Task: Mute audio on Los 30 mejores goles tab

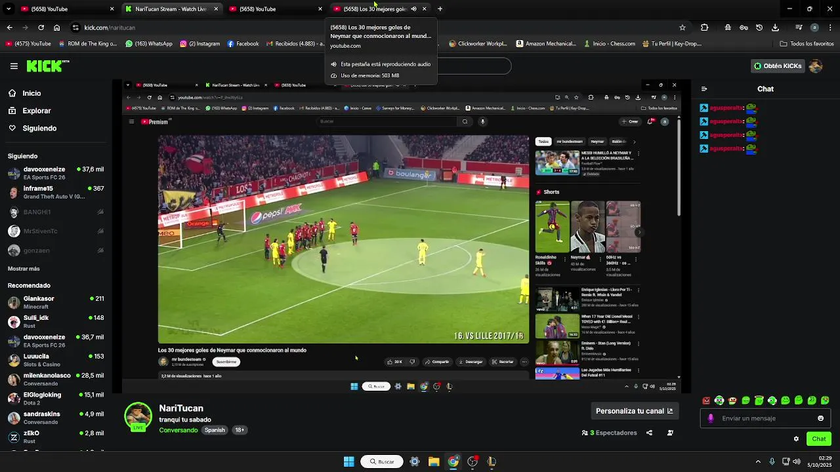Action: [413, 9]
